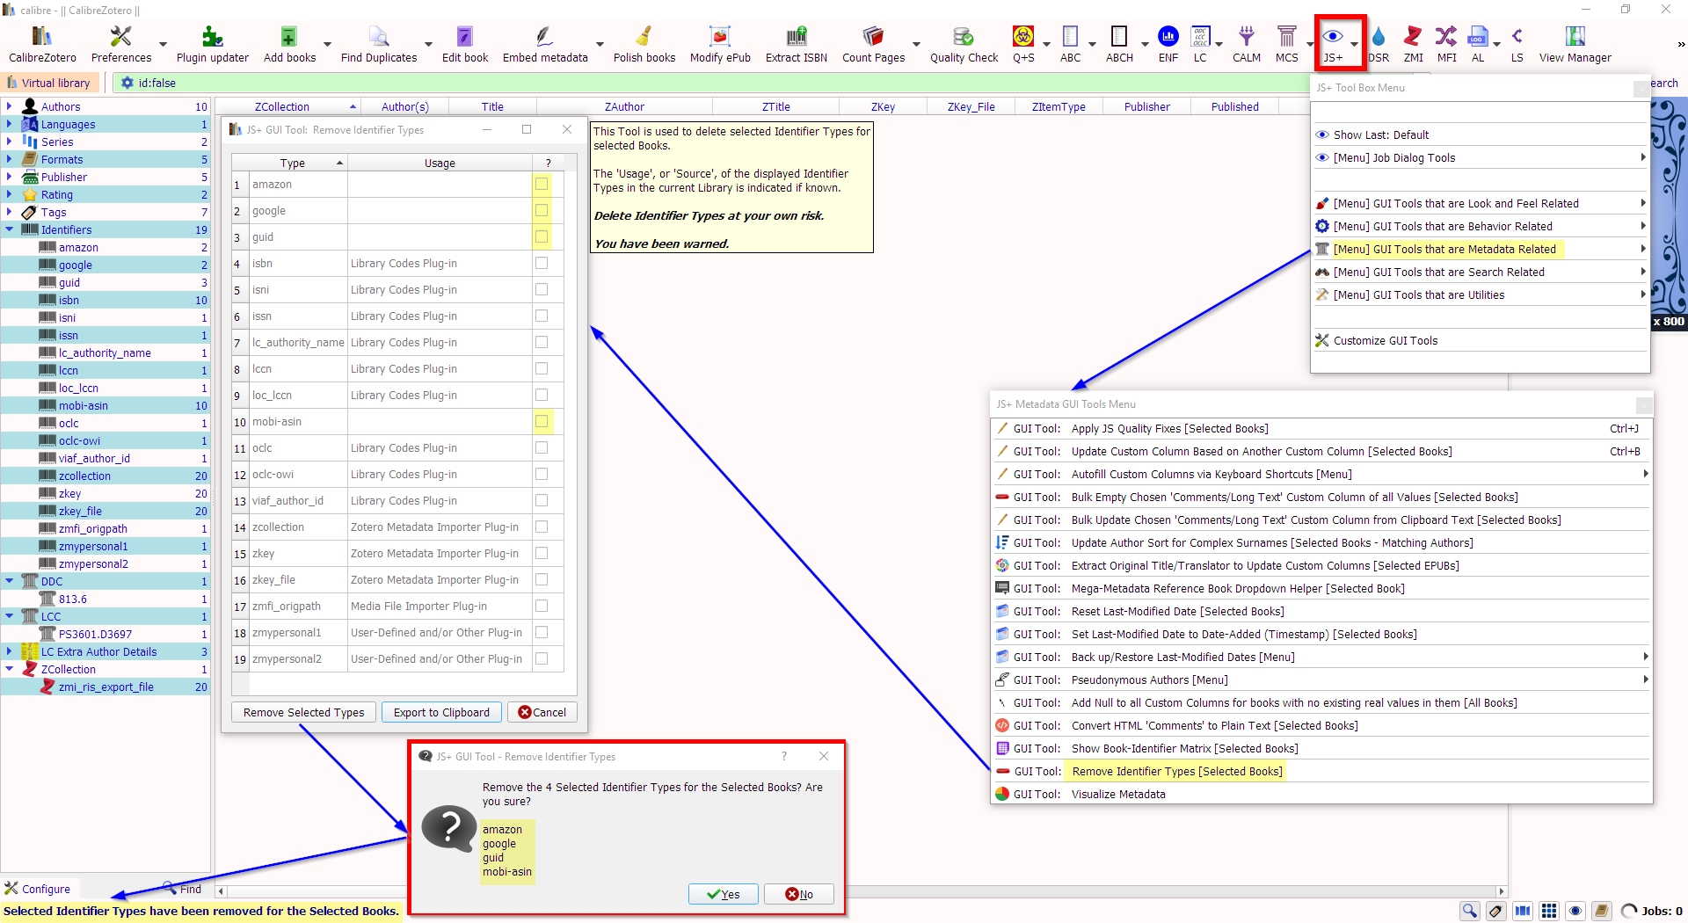1688x923 pixels.
Task: Open Preferences dropdown arrow
Action: click(163, 44)
